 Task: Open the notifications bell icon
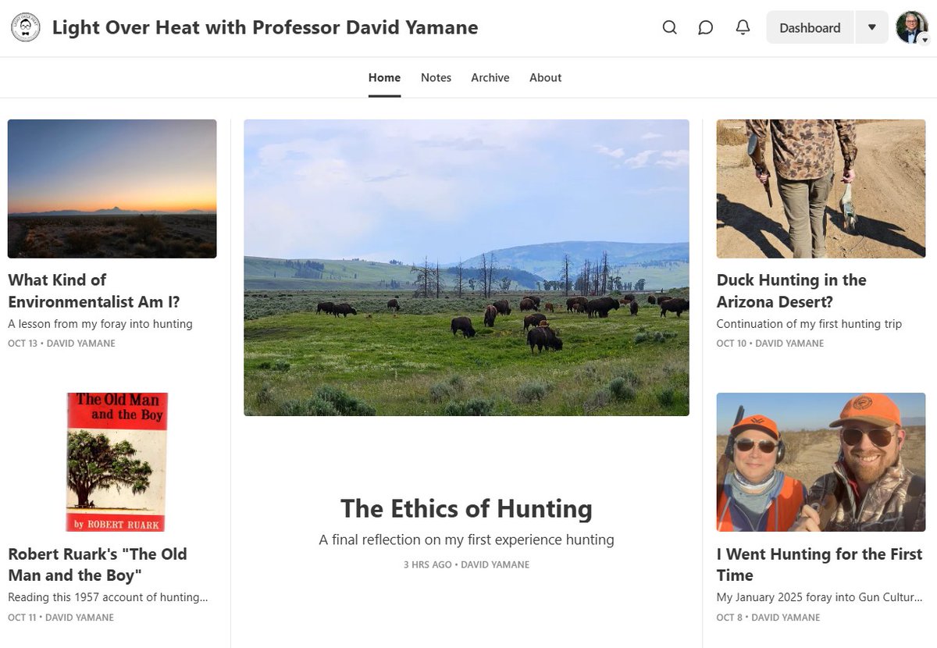tap(743, 27)
